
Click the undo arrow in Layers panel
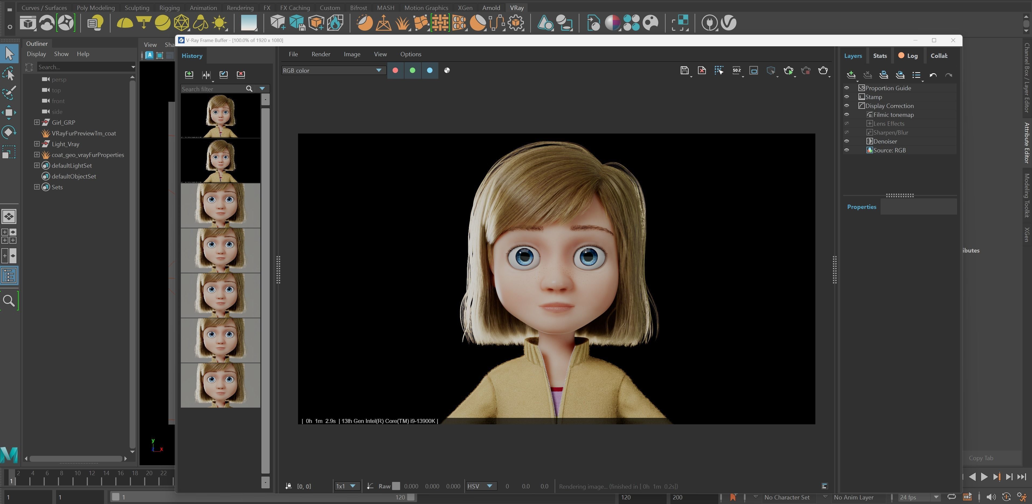click(x=933, y=75)
